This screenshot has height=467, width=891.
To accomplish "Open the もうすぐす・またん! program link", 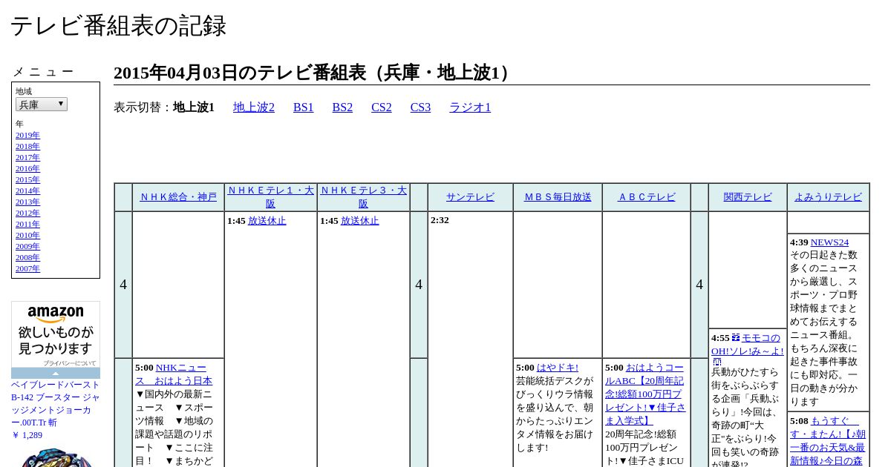I will click(828, 440).
